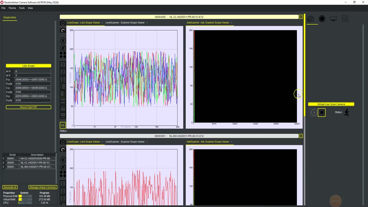
Task: Select camera row 1 NA-CL-H0200V0200-PR-08
Action: (x=29, y=159)
